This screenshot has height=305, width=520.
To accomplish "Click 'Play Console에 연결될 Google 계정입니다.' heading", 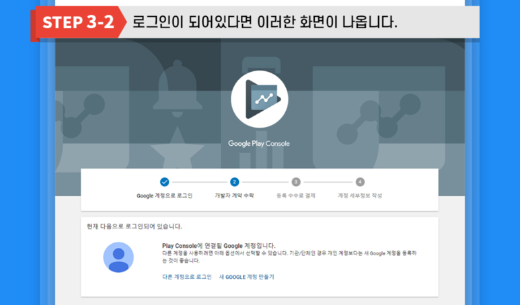I will [x=219, y=246].
